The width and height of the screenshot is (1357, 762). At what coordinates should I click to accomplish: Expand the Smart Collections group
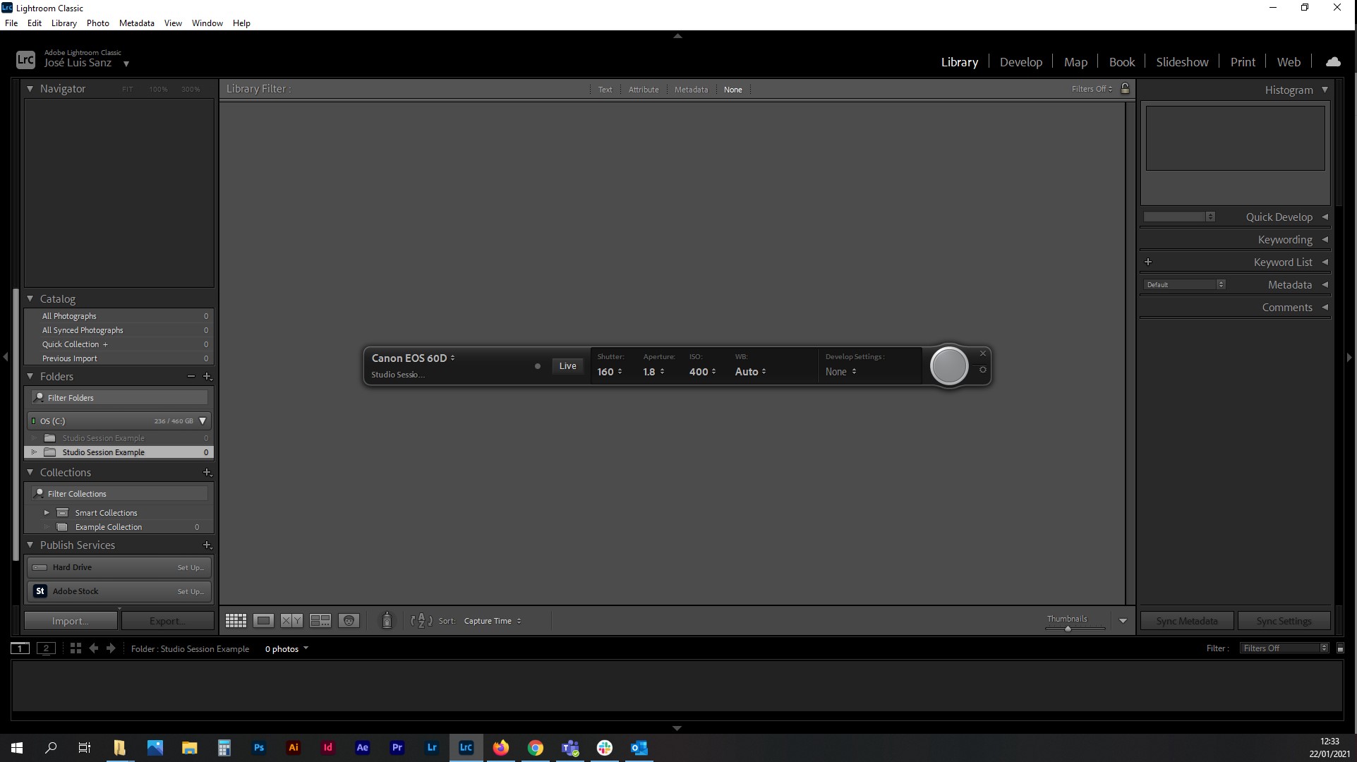[x=47, y=512]
